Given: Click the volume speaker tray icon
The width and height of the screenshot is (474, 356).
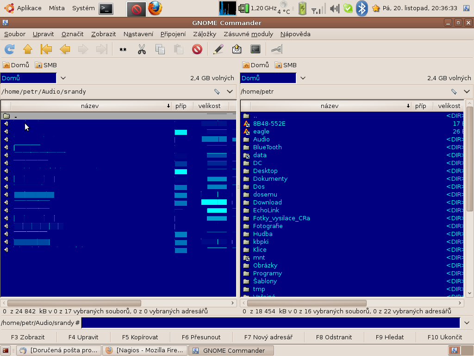Looking at the screenshot, I should coord(334,8).
